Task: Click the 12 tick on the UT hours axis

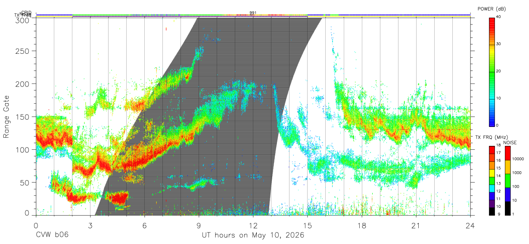Action: pos(253,225)
